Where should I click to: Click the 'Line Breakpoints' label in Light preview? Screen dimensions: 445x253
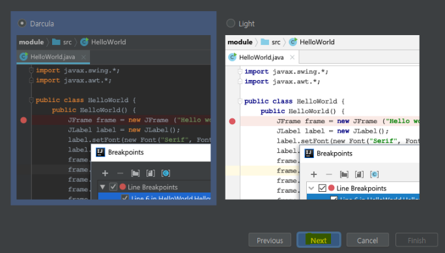362,188
